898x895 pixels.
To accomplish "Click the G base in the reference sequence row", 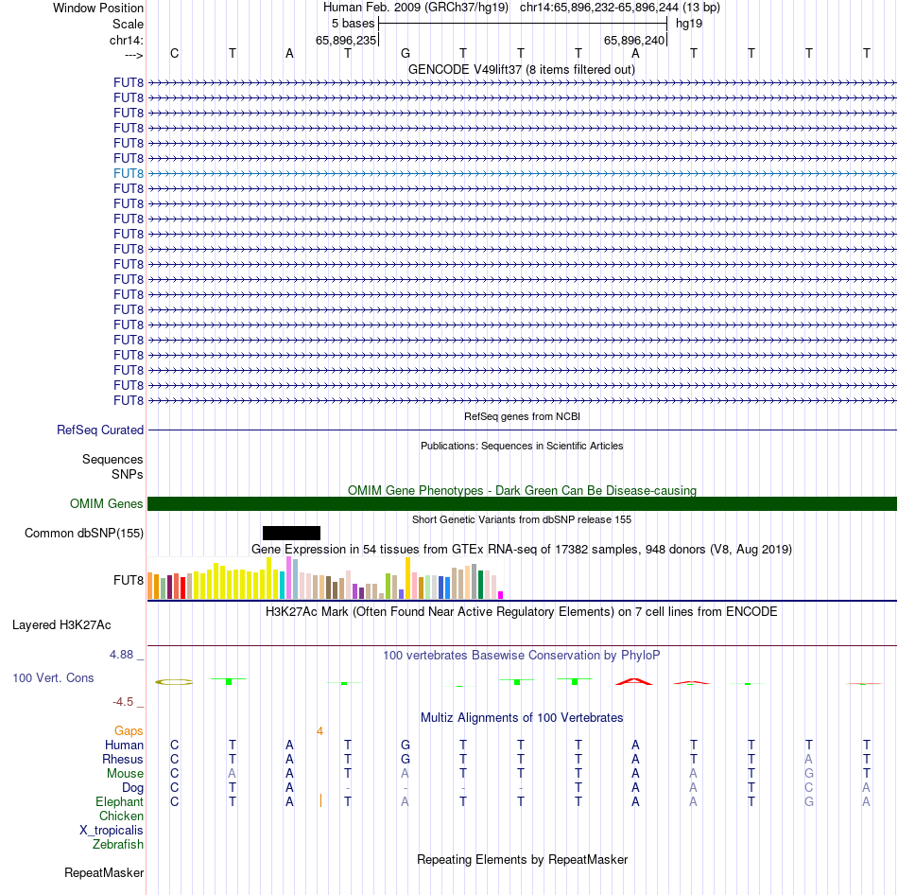I will click(x=405, y=53).
